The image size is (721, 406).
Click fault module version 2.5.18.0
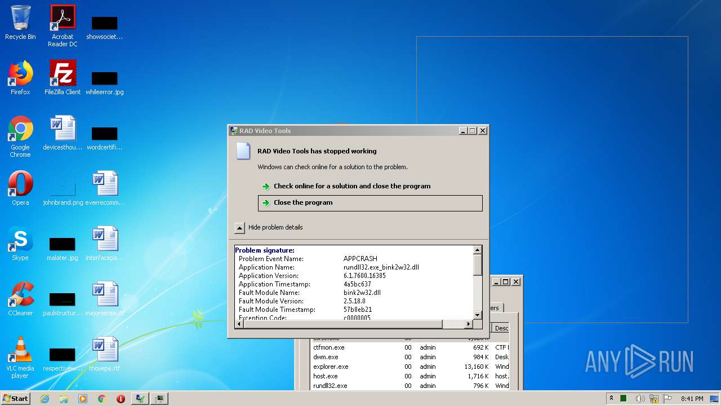click(x=354, y=301)
